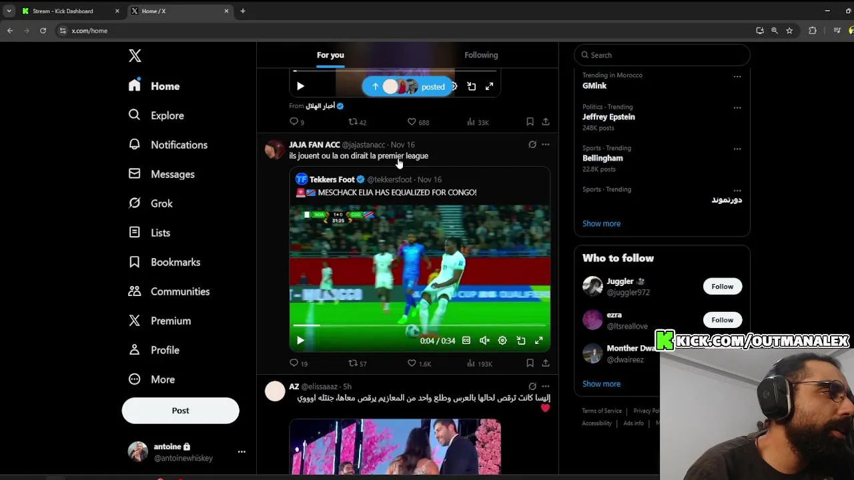Reload the page in browser
Image resolution: width=854 pixels, height=480 pixels.
tap(43, 31)
